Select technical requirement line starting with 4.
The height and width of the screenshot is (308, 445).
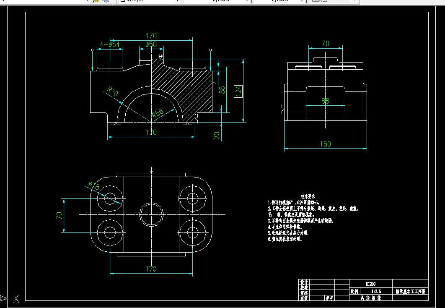(285, 227)
